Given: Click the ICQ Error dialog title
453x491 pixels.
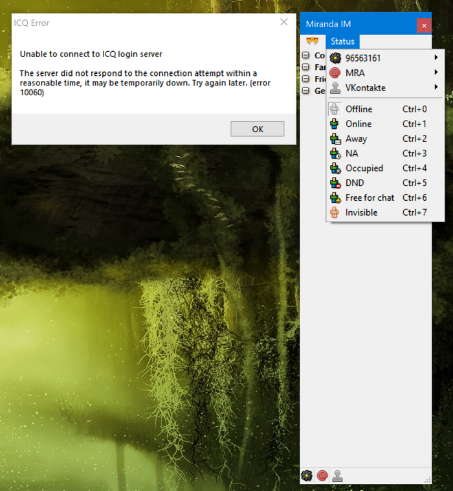Looking at the screenshot, I should click(x=32, y=23).
